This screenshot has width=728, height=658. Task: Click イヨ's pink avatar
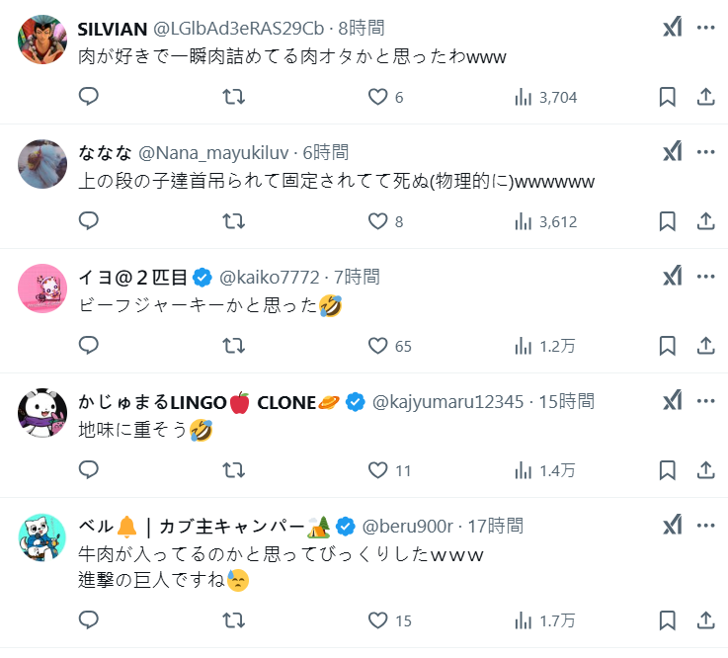(x=42, y=288)
